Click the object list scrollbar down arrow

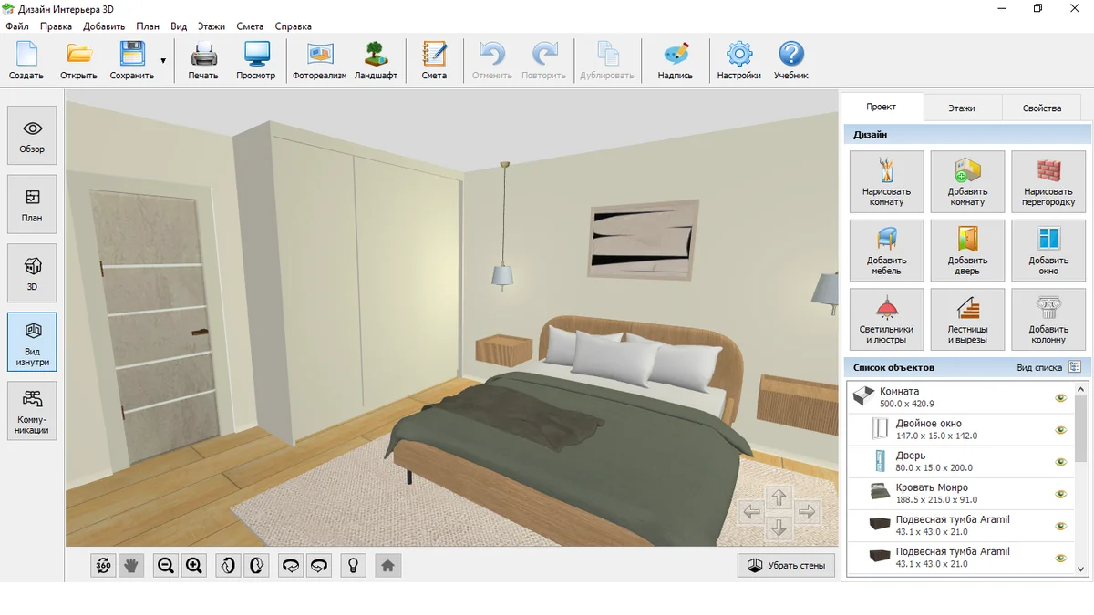[x=1081, y=569]
